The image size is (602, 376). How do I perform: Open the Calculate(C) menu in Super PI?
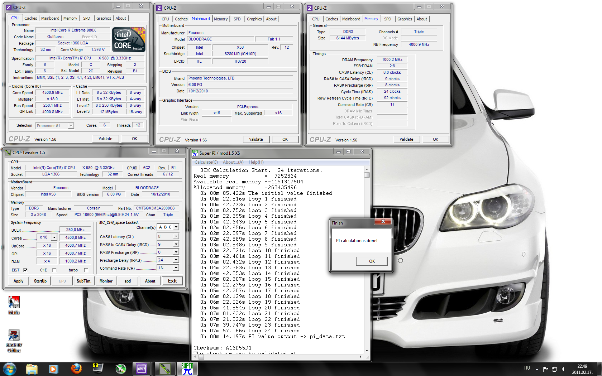tap(206, 162)
